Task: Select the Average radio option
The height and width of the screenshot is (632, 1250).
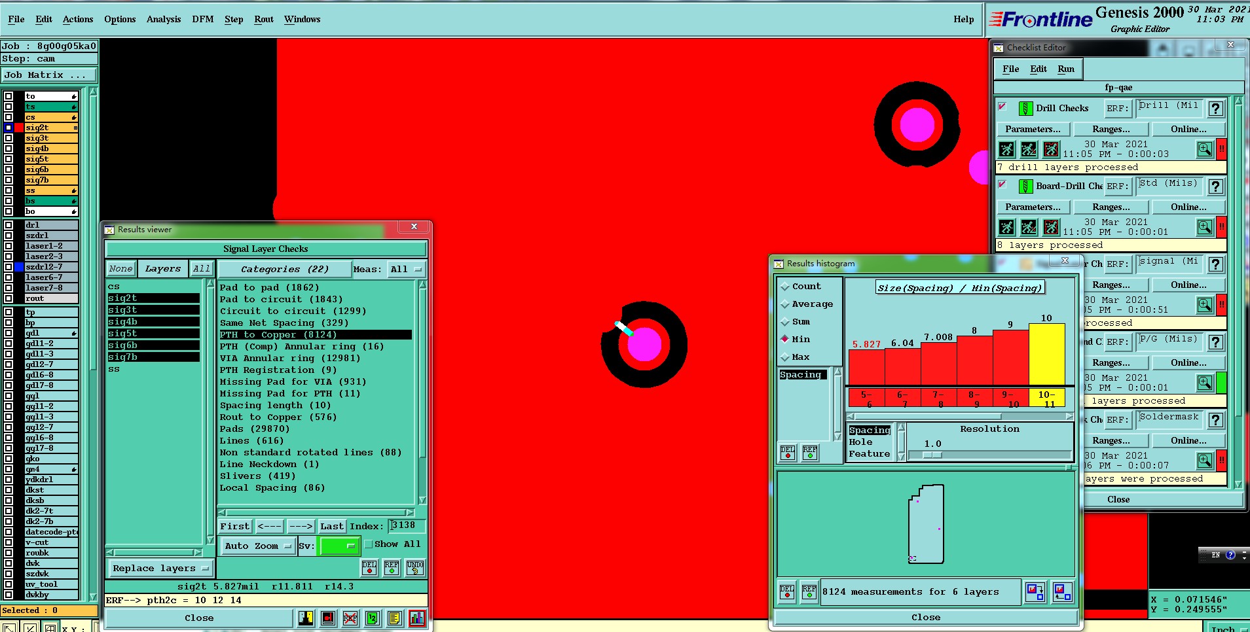Action: 784,304
